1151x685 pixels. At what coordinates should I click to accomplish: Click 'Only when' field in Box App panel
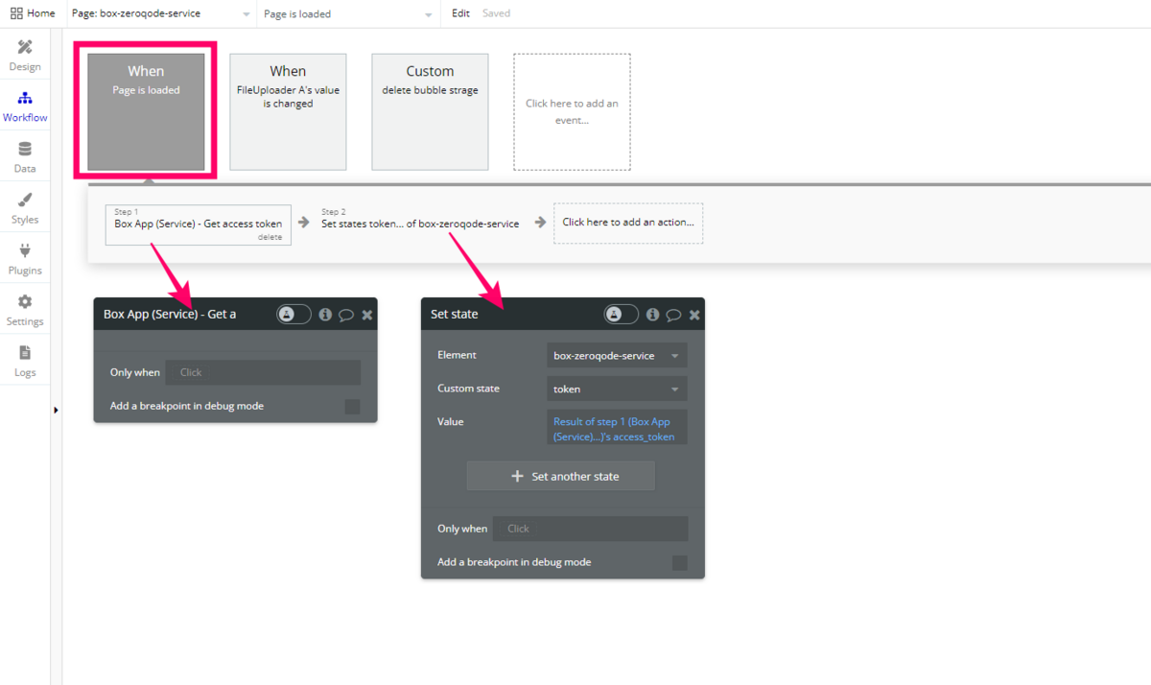263,372
